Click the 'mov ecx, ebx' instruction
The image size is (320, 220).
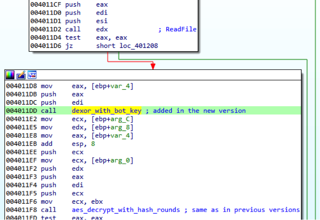(x=87, y=202)
